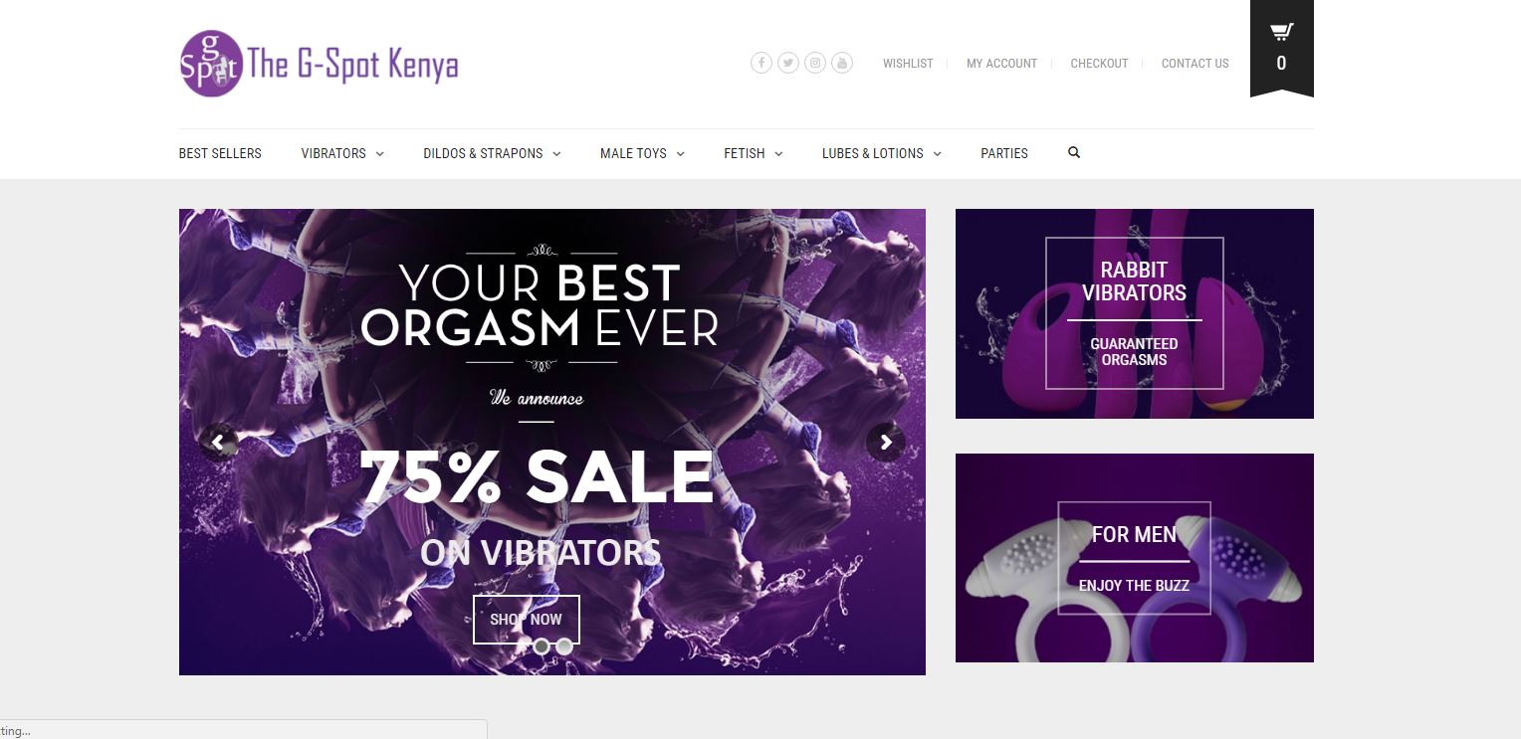Expand the Fetish dropdown menu

(754, 153)
